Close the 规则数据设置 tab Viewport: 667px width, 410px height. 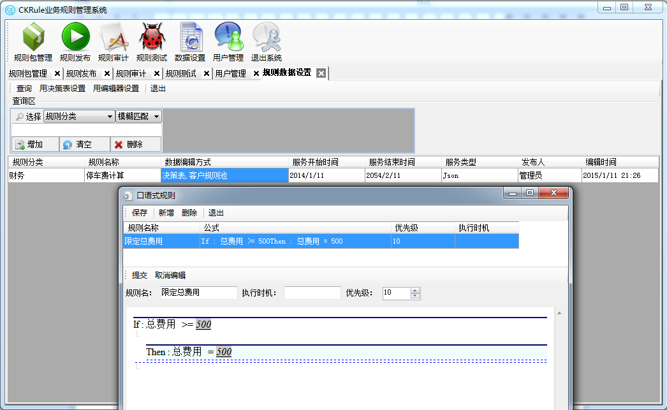click(x=321, y=73)
